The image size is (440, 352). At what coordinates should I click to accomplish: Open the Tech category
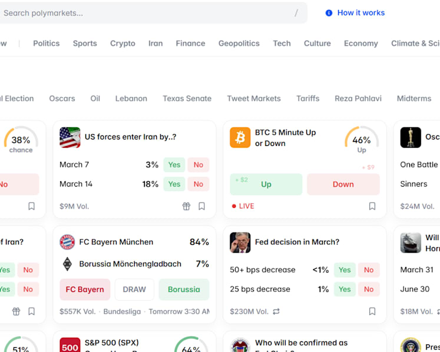(x=282, y=44)
